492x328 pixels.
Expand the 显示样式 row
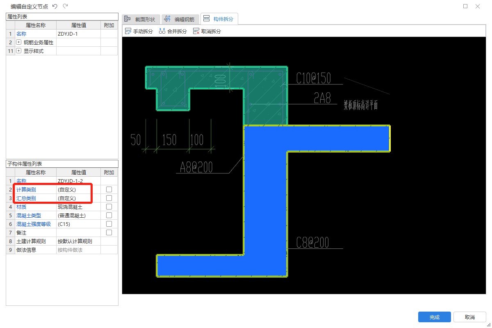pyautogui.click(x=18, y=51)
